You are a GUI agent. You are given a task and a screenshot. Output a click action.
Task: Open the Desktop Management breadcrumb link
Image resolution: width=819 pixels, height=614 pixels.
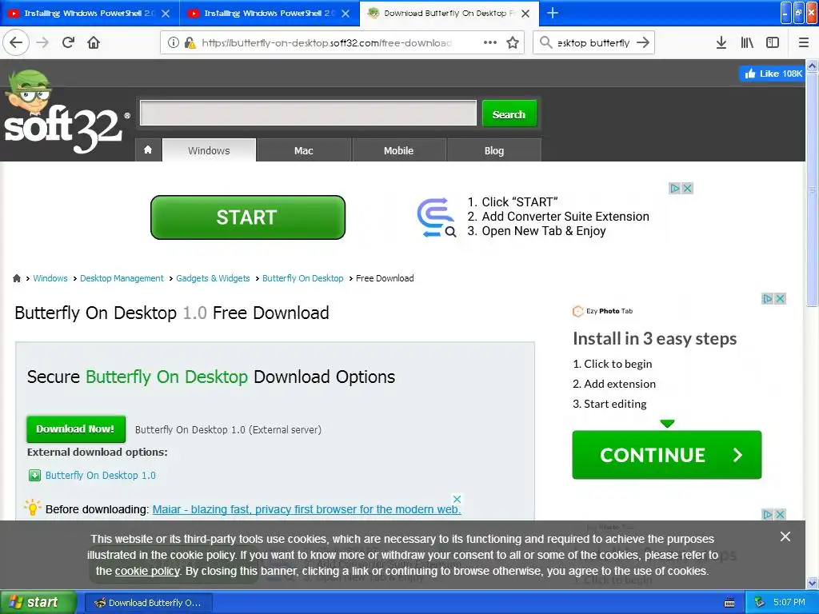(x=122, y=278)
